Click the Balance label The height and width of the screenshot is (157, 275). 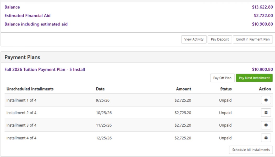coord(12,7)
